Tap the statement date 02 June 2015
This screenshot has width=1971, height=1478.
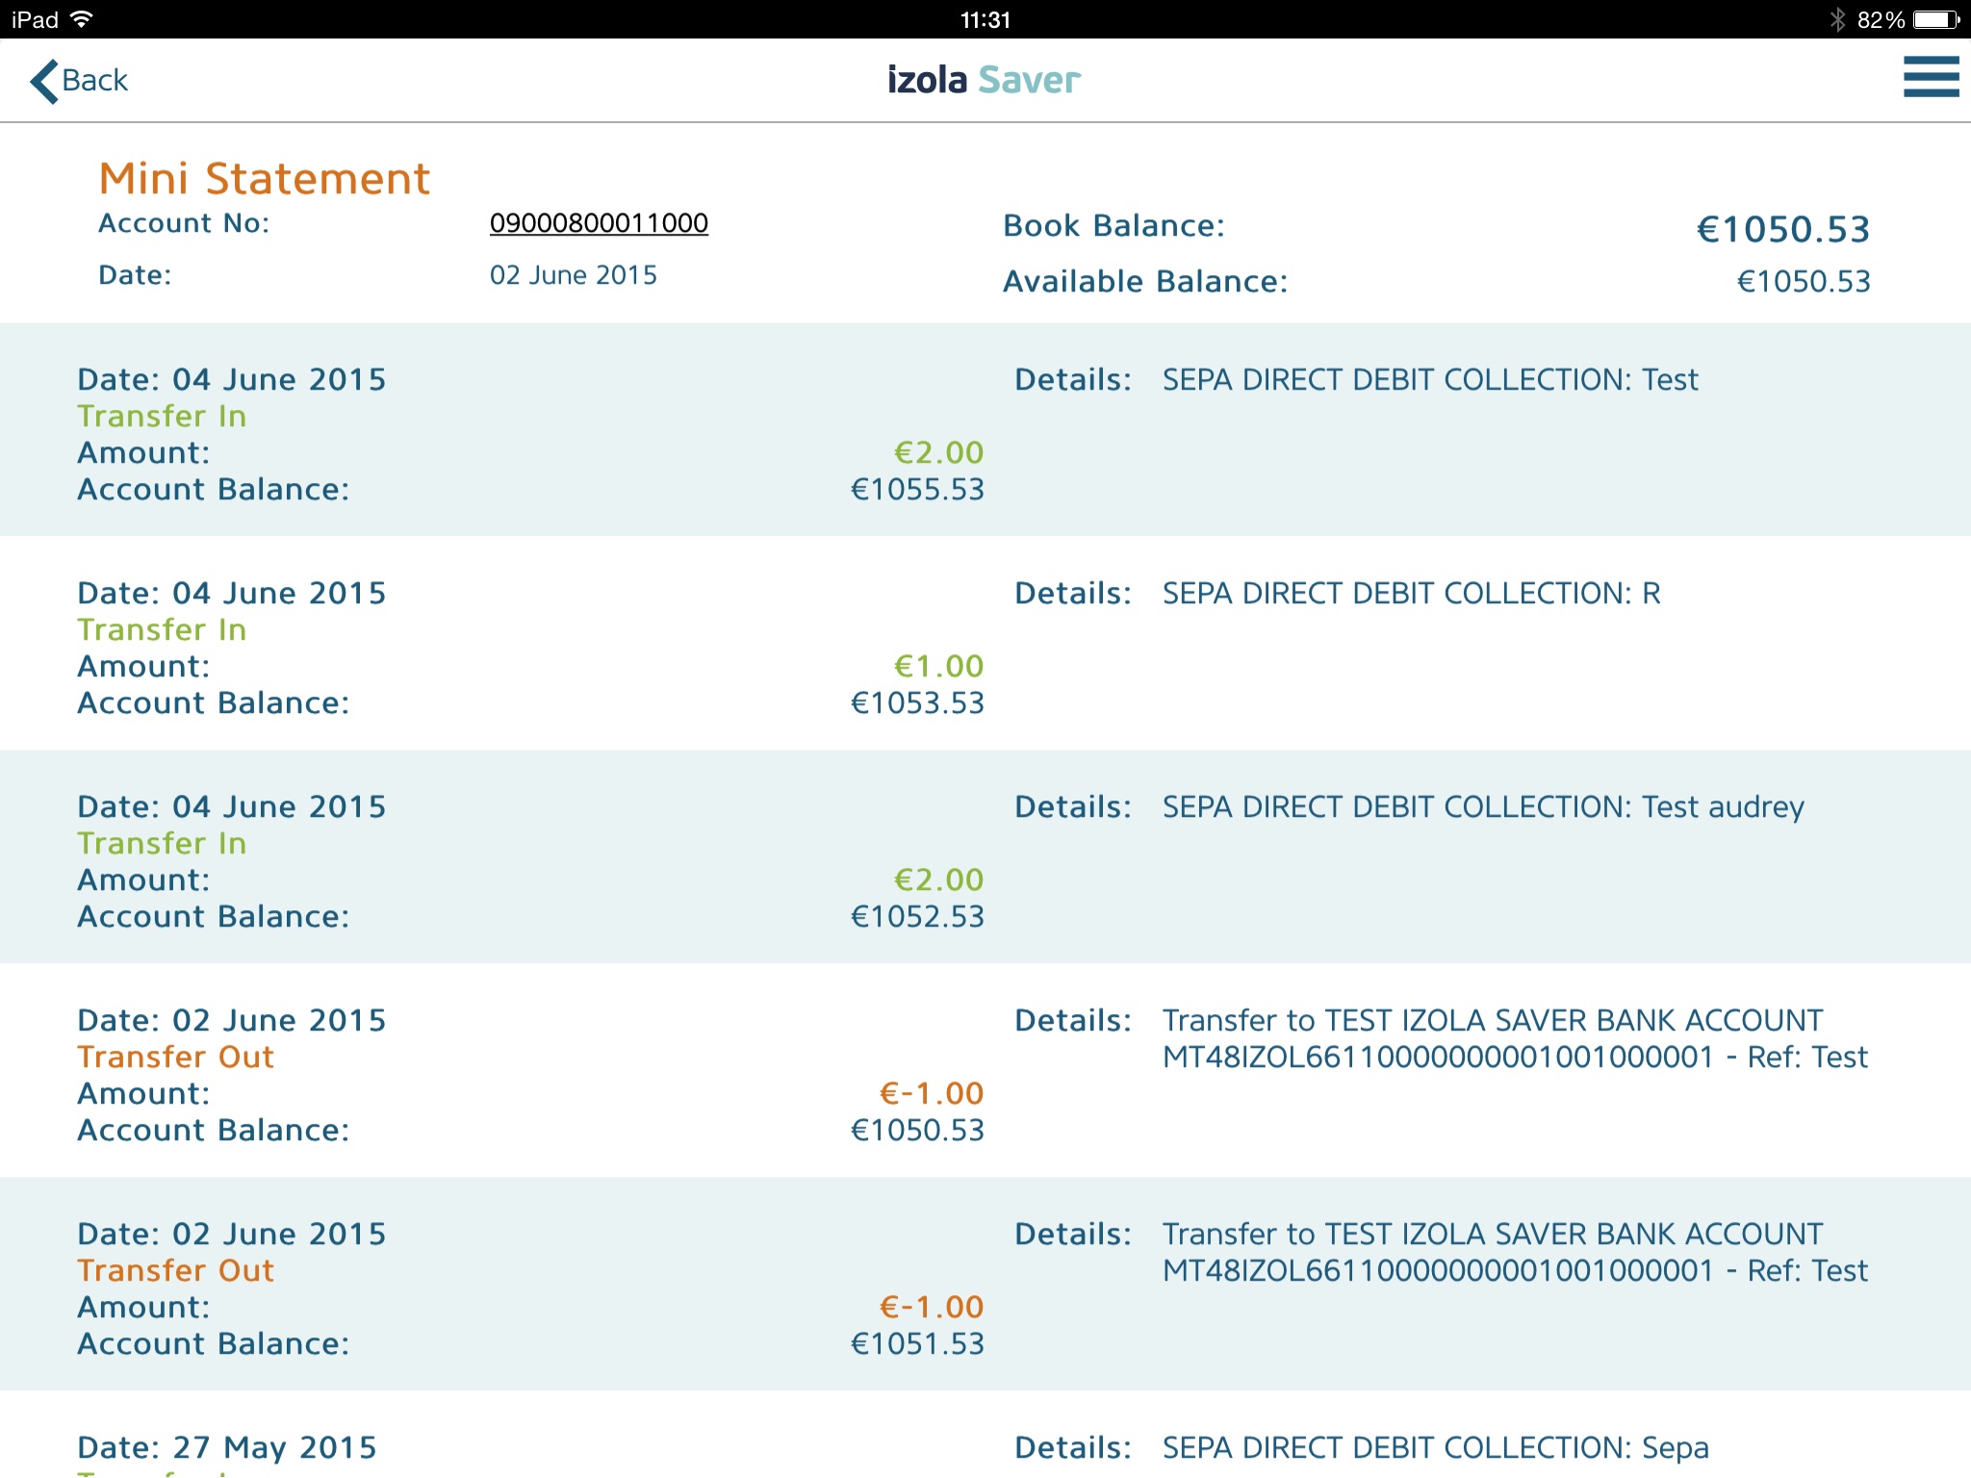click(573, 275)
